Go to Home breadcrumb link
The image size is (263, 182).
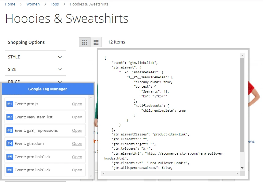[10, 4]
